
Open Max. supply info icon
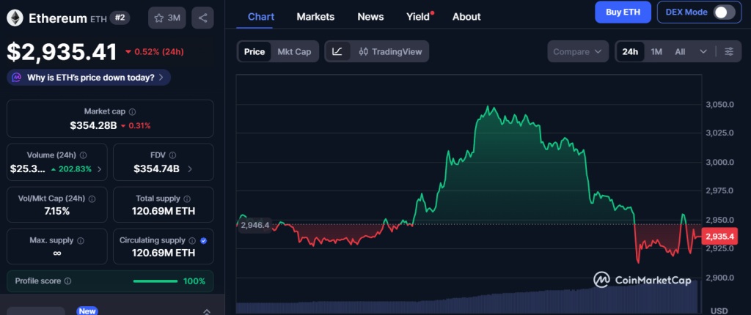pos(81,240)
